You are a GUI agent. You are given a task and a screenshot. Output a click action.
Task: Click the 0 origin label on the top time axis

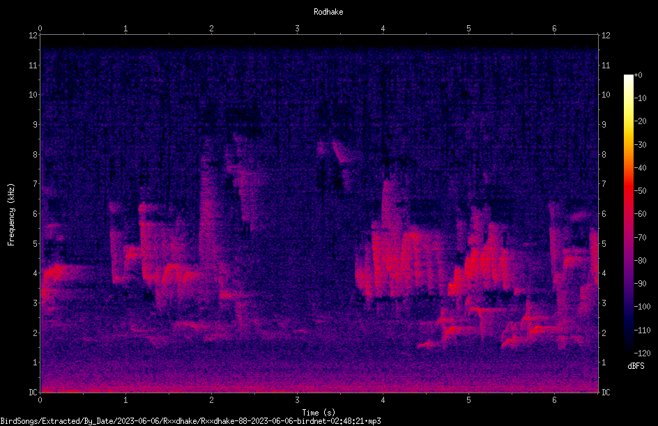[40, 29]
